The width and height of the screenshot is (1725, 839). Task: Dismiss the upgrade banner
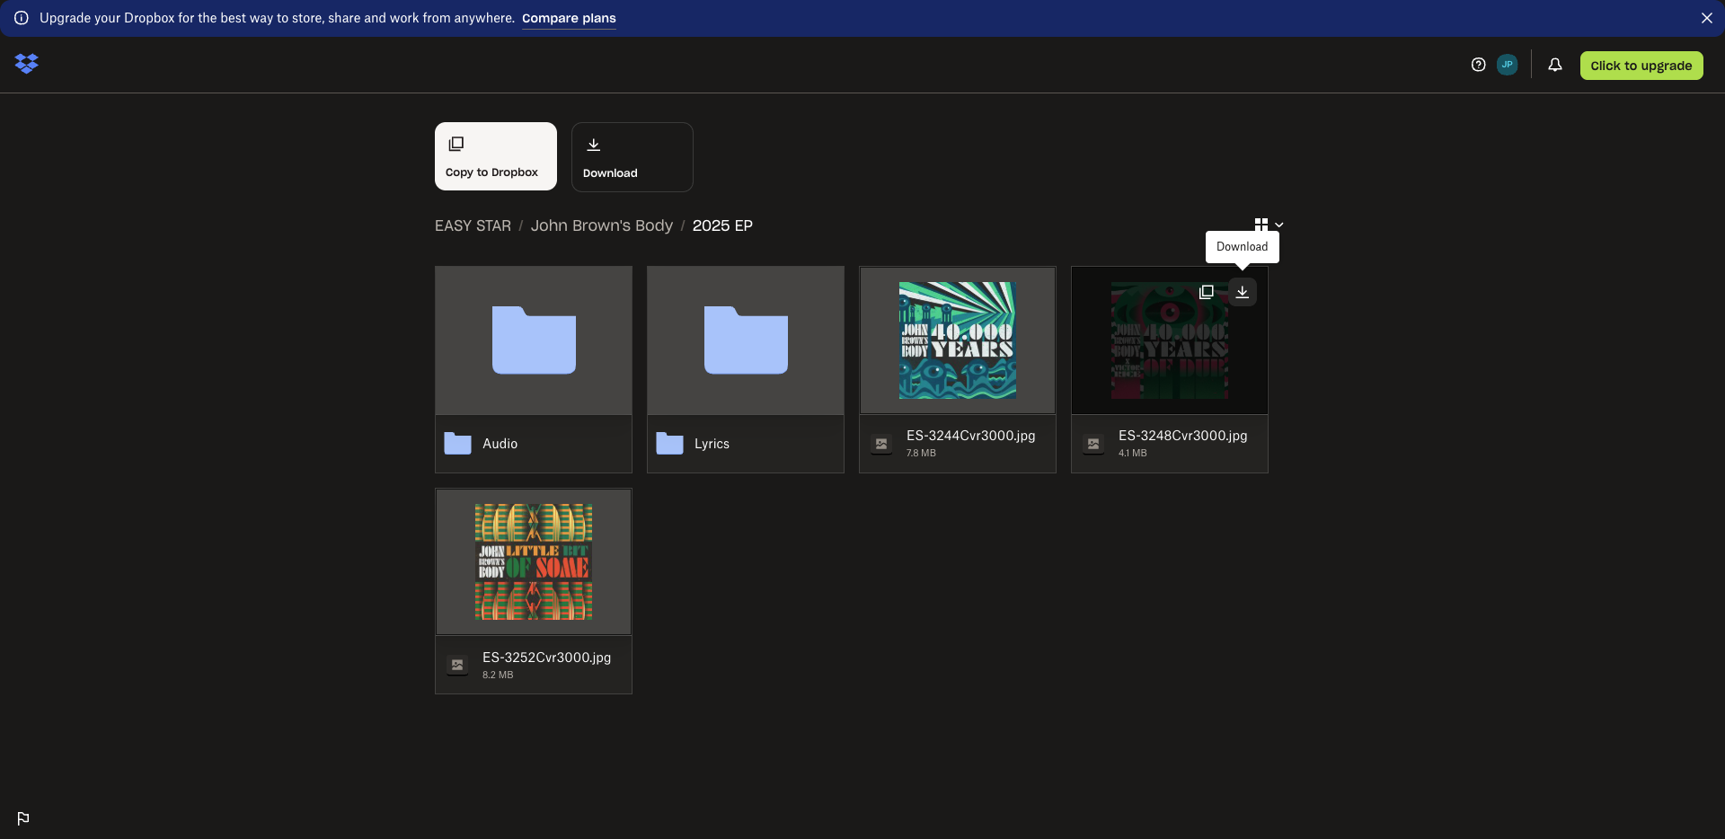(x=1706, y=18)
